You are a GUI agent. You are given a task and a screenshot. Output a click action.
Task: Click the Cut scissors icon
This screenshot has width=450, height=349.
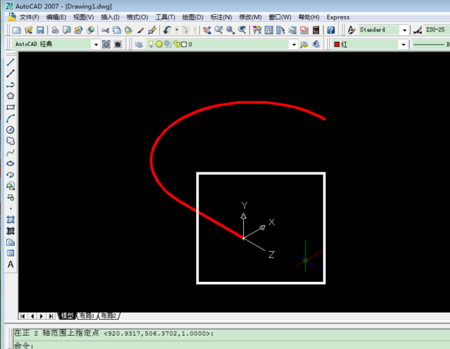click(x=105, y=30)
